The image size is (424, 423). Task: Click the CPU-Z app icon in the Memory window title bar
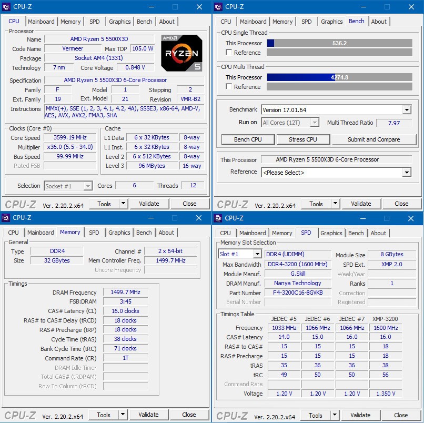pyautogui.click(x=6, y=218)
